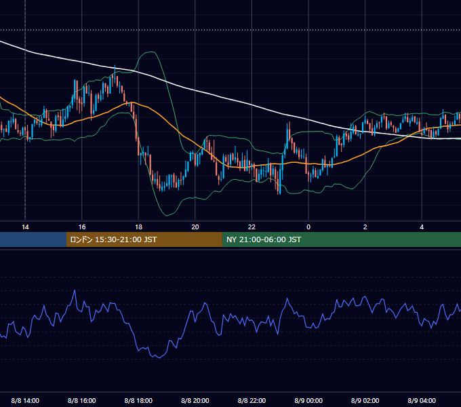
Task: Click the 8/8 14:00 time label
Action: pos(25,400)
